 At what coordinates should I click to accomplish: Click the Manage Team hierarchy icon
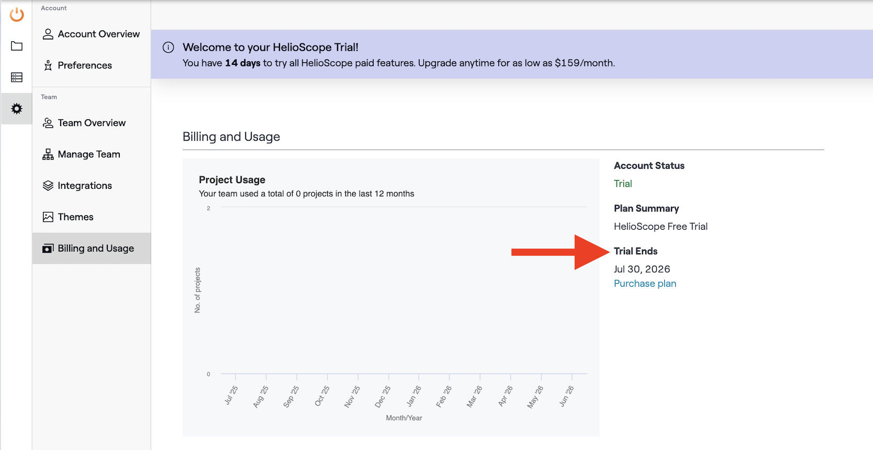pyautogui.click(x=48, y=154)
